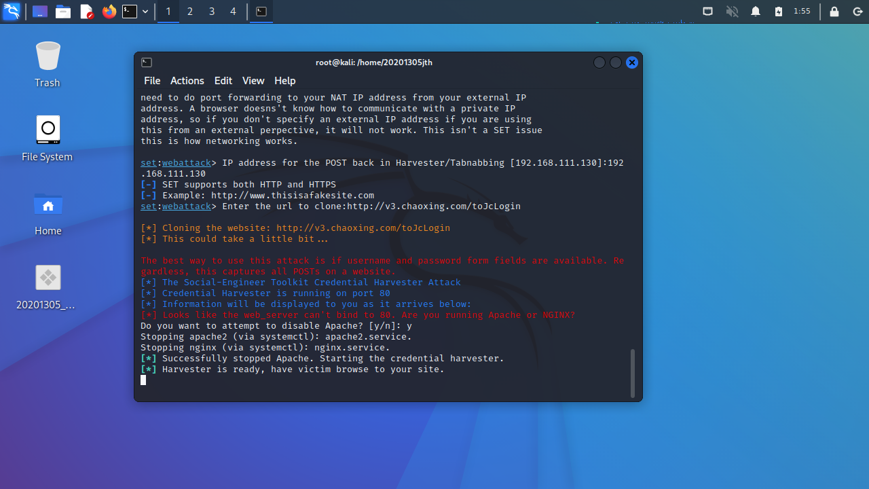
Task: Click the terminal cursor block on the last line
Action: pyautogui.click(x=143, y=380)
